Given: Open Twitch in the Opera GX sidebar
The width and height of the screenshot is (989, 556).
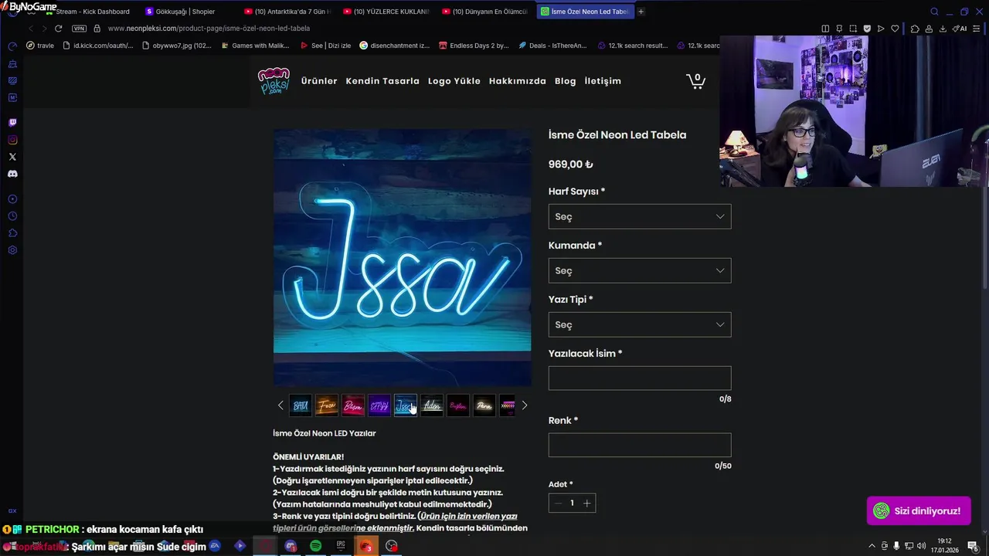Looking at the screenshot, I should [x=12, y=123].
